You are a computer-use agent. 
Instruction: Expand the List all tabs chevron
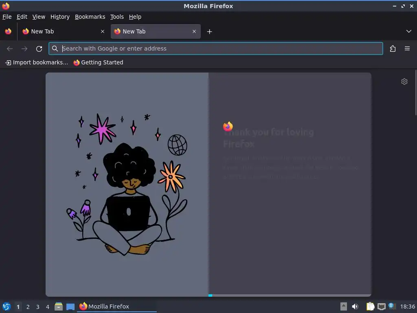(x=409, y=31)
